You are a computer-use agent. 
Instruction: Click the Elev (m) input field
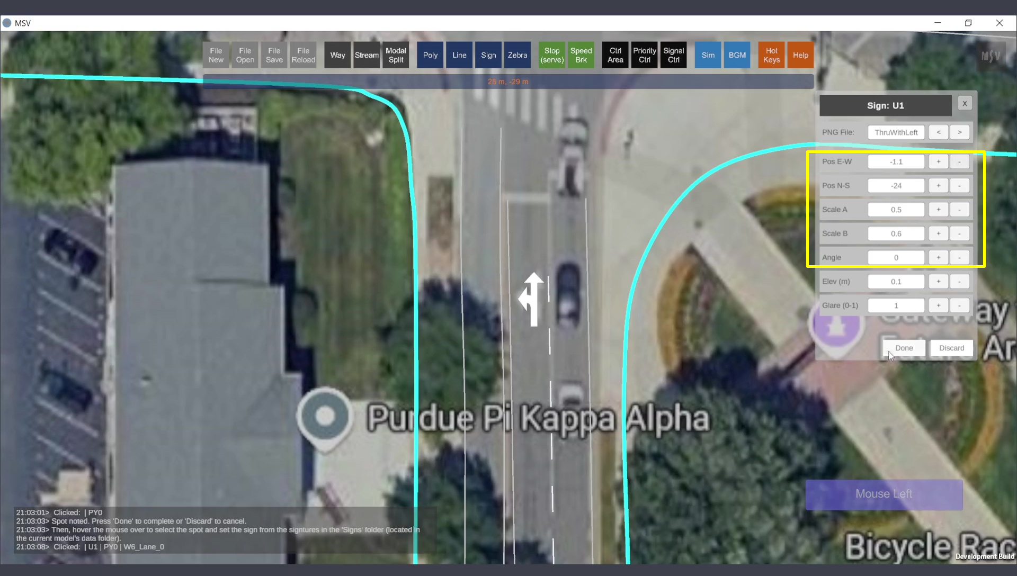point(896,282)
